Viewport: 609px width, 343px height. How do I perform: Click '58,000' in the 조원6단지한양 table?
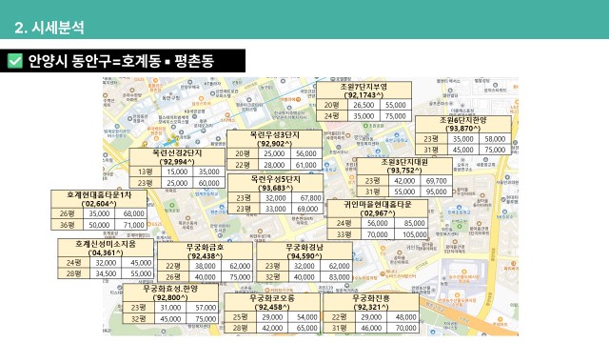(495, 139)
